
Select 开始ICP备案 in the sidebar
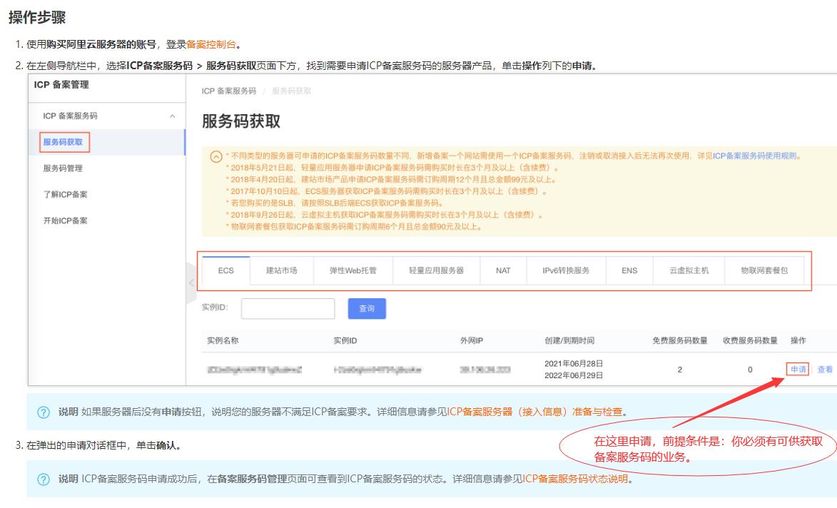point(66,220)
